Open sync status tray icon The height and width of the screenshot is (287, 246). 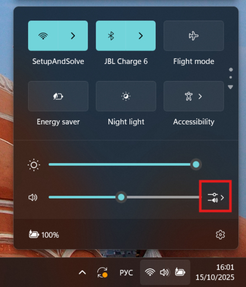click(102, 272)
